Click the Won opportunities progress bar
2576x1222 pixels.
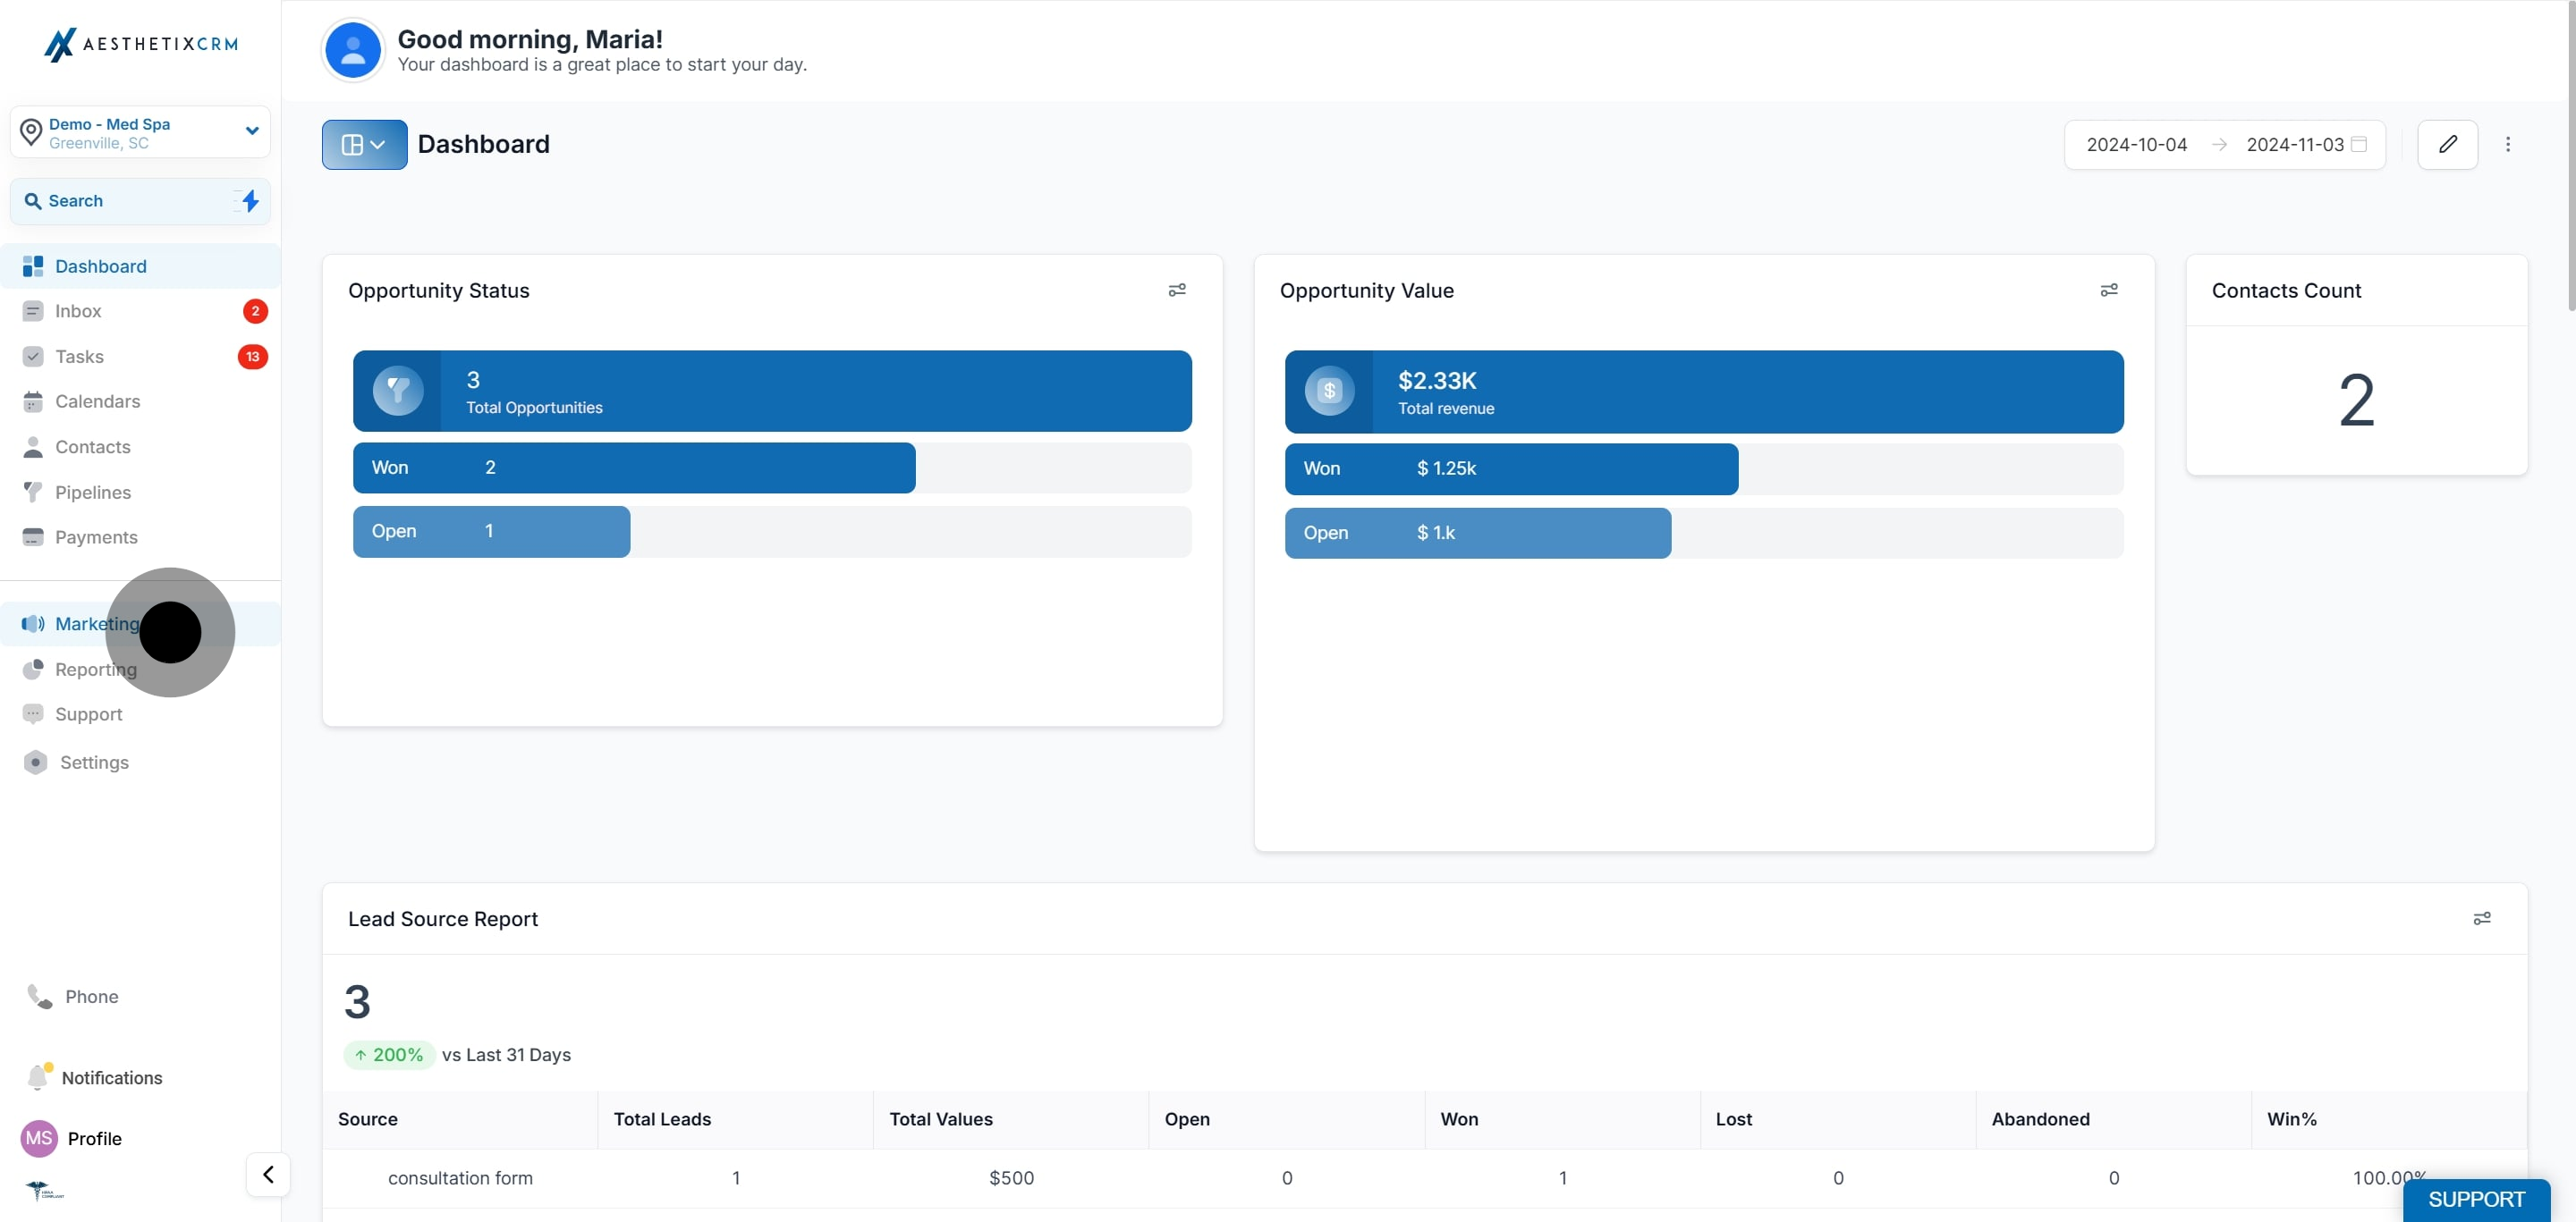[x=634, y=468]
